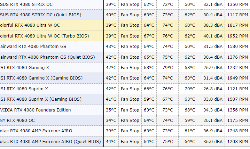Click the 40.1 dBA noise value
Image resolution: width=250 pixels, height=149 pixels.
(213, 36)
